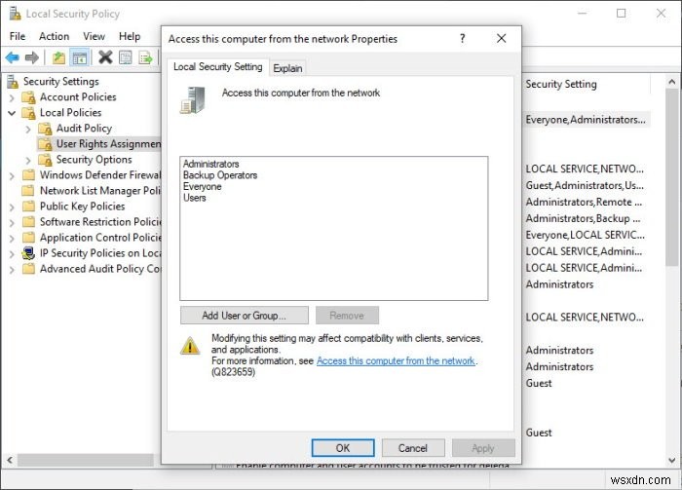Select Security Options in the tree

click(94, 160)
